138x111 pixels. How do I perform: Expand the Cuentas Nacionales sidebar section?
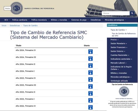click(x=120, y=55)
